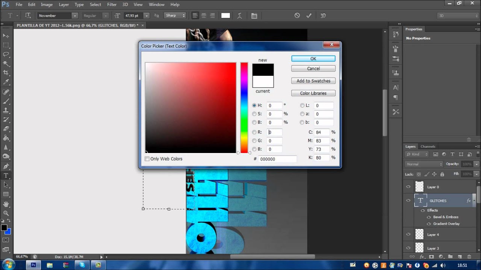The width and height of the screenshot is (481, 270).
Task: Click the hex color input field
Action: [278, 159]
